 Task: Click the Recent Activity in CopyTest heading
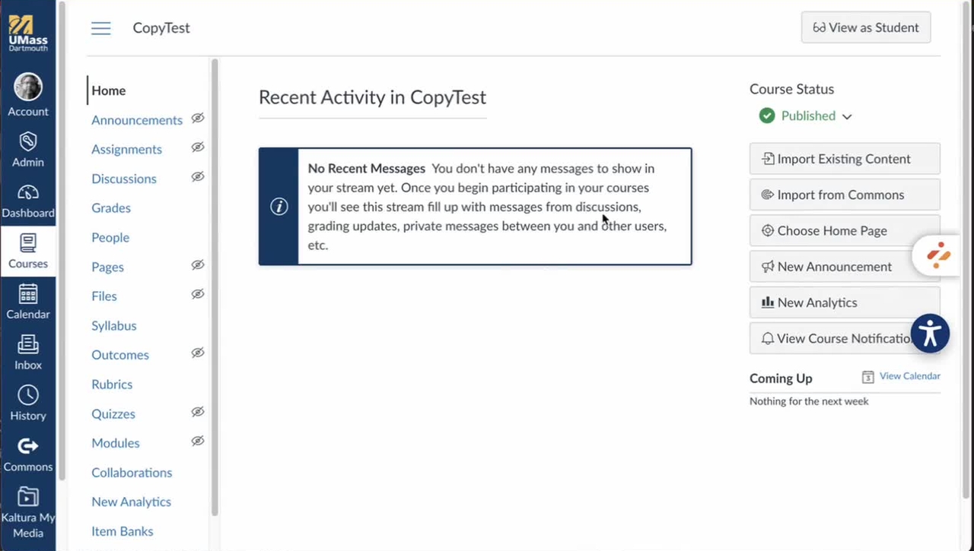372,97
